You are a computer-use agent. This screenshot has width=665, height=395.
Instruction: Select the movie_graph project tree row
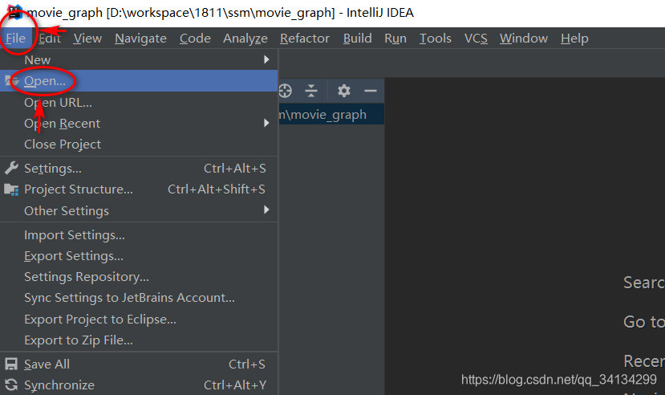(331, 115)
